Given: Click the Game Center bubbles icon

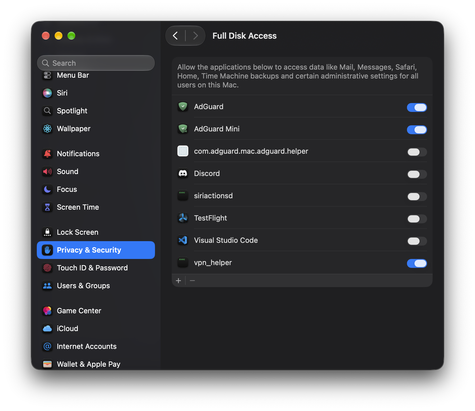Looking at the screenshot, I should (x=47, y=311).
